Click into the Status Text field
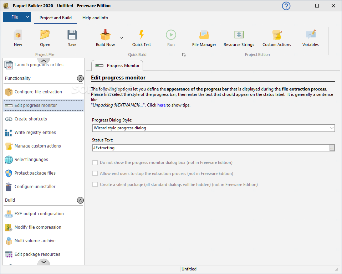Viewport: 342px width, 274px height. tap(211, 148)
